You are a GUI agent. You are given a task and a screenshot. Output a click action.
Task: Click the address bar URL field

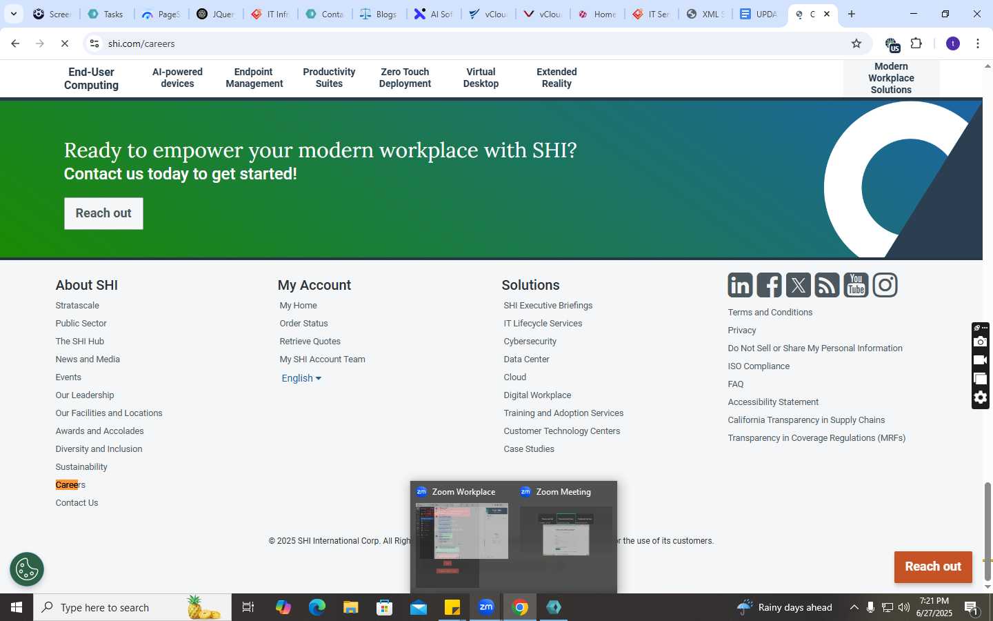click(476, 43)
